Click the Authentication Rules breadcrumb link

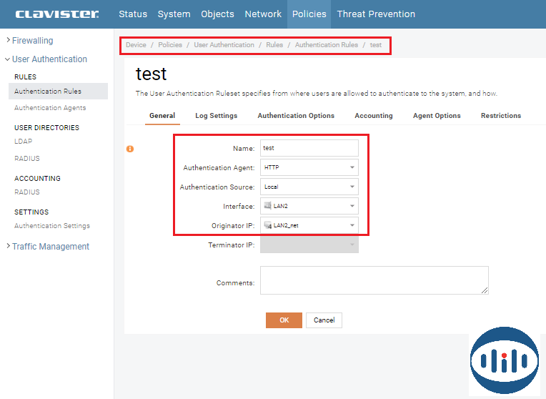(x=327, y=45)
